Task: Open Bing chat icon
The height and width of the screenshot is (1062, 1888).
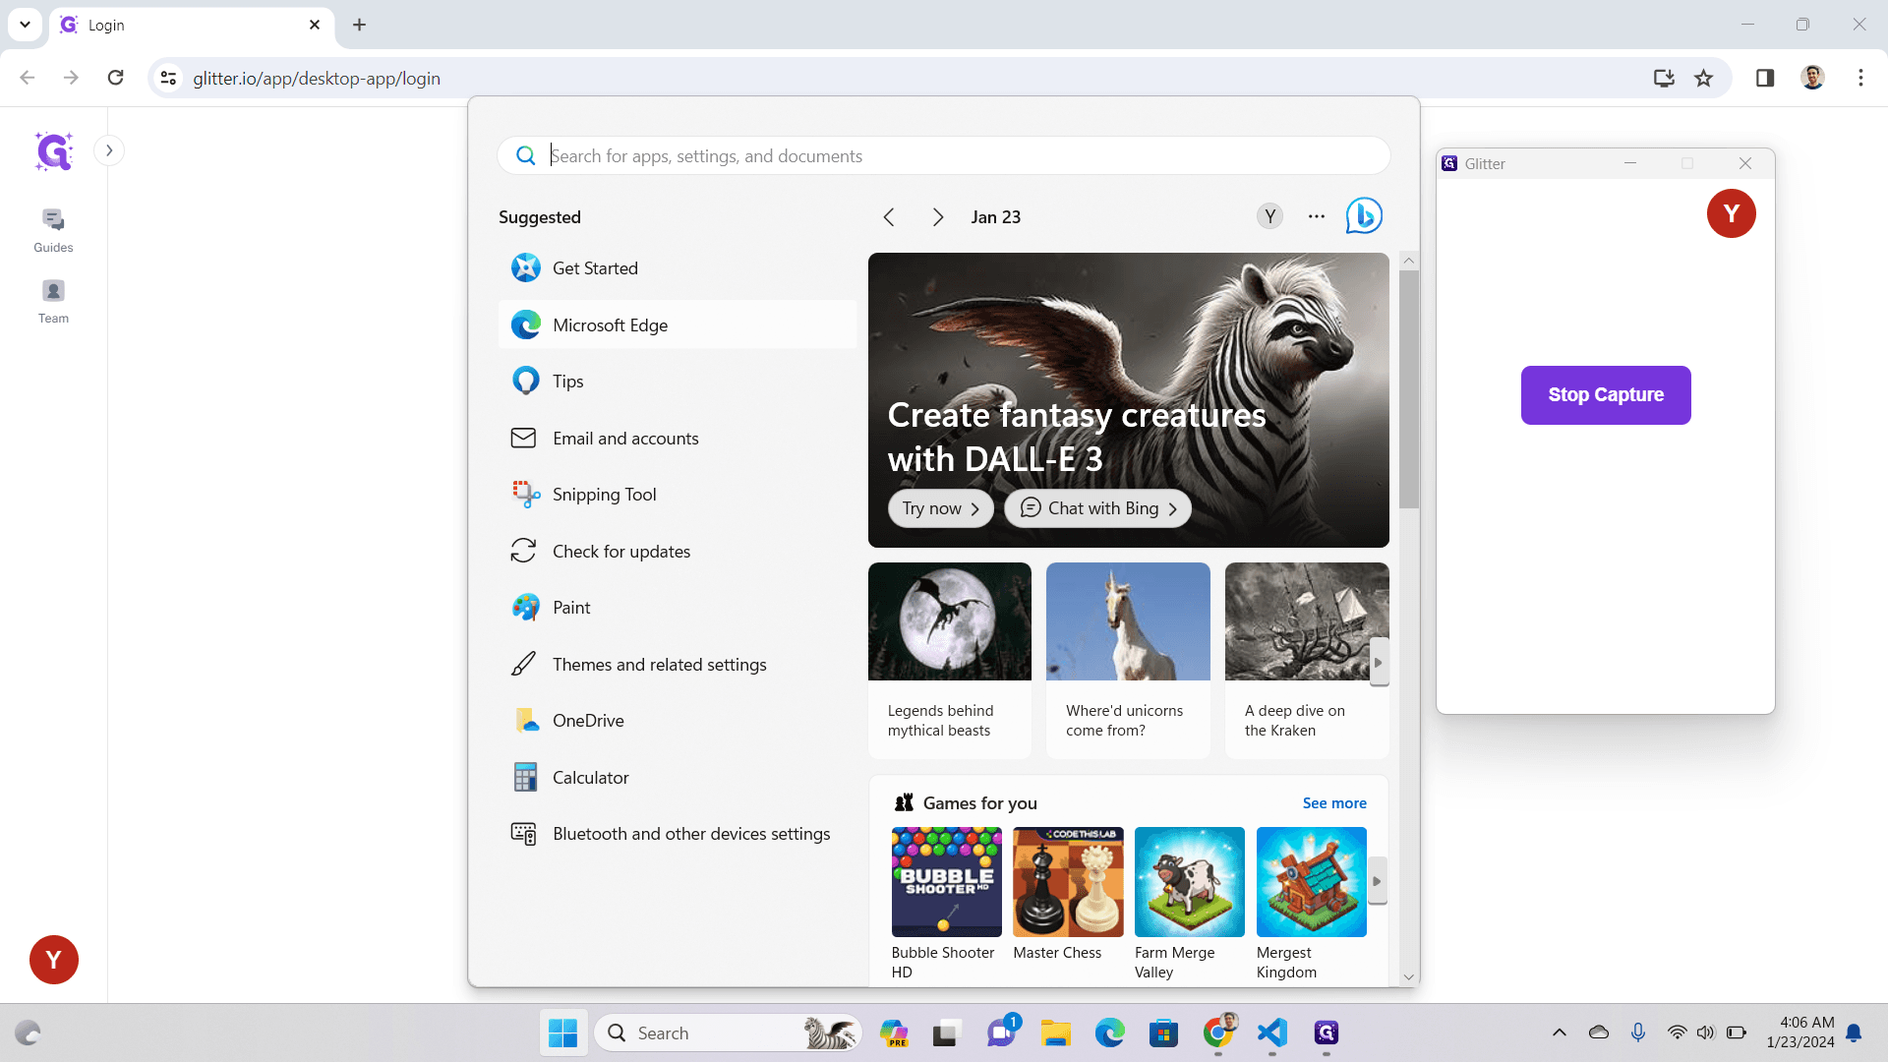Action: click(1364, 216)
